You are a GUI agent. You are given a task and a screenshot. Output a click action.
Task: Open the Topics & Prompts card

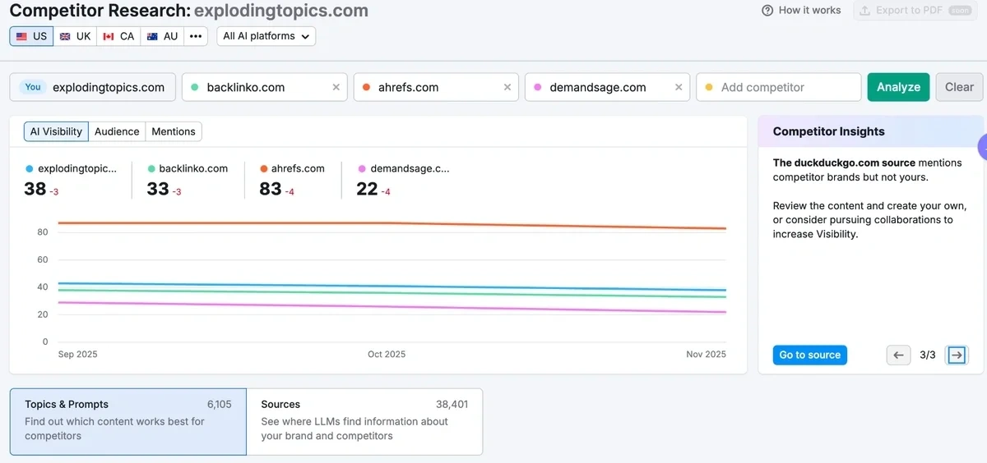pos(128,422)
